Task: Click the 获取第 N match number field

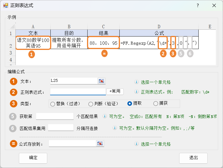Action: point(55,116)
